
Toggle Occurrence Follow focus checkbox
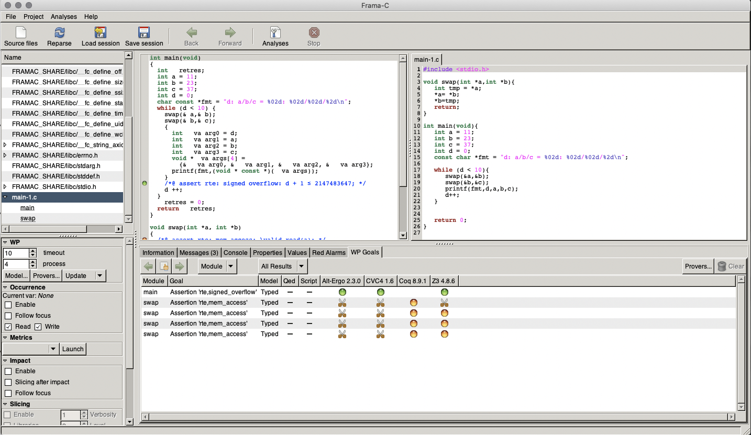tap(8, 316)
